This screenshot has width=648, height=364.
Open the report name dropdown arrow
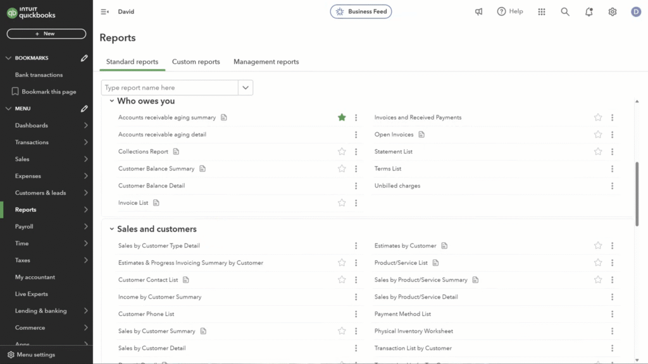coord(246,88)
